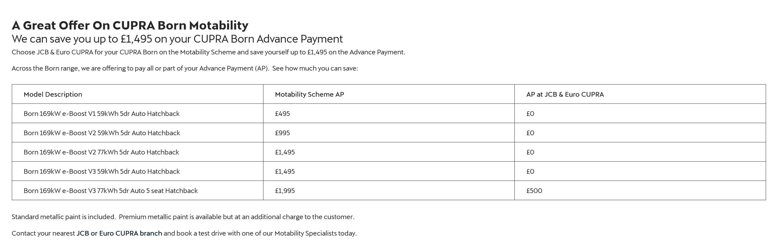771x248 pixels.
Task: Click the 'Standard metallic paint is included' sentence
Action: coord(183,217)
